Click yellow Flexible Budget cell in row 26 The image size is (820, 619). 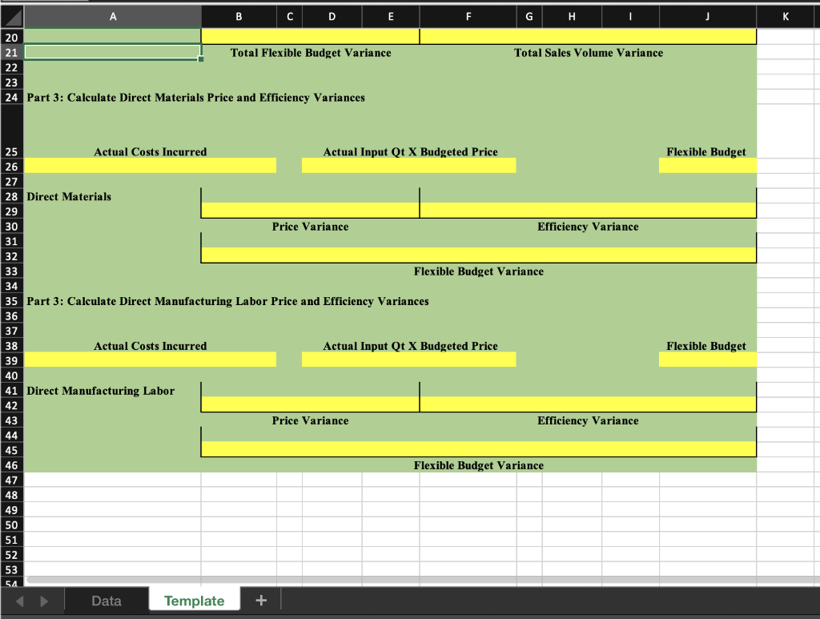[x=708, y=166]
